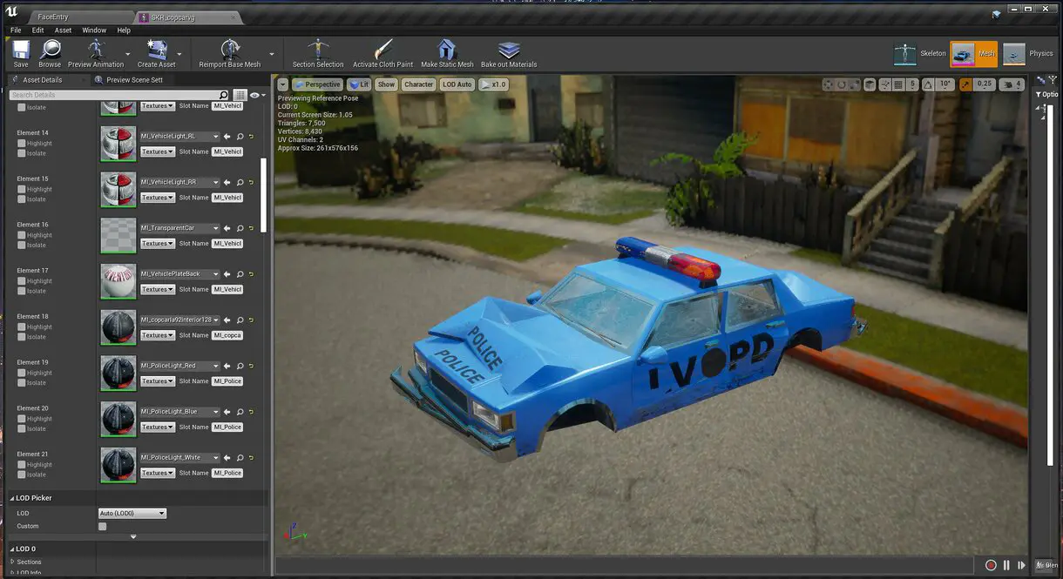Click the search icon in Search Details

(224, 95)
